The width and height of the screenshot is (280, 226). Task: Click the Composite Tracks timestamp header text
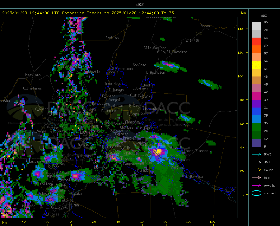pos(88,13)
